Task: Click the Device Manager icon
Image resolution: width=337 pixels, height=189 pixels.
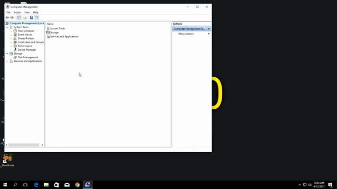Action: pyautogui.click(x=15, y=50)
